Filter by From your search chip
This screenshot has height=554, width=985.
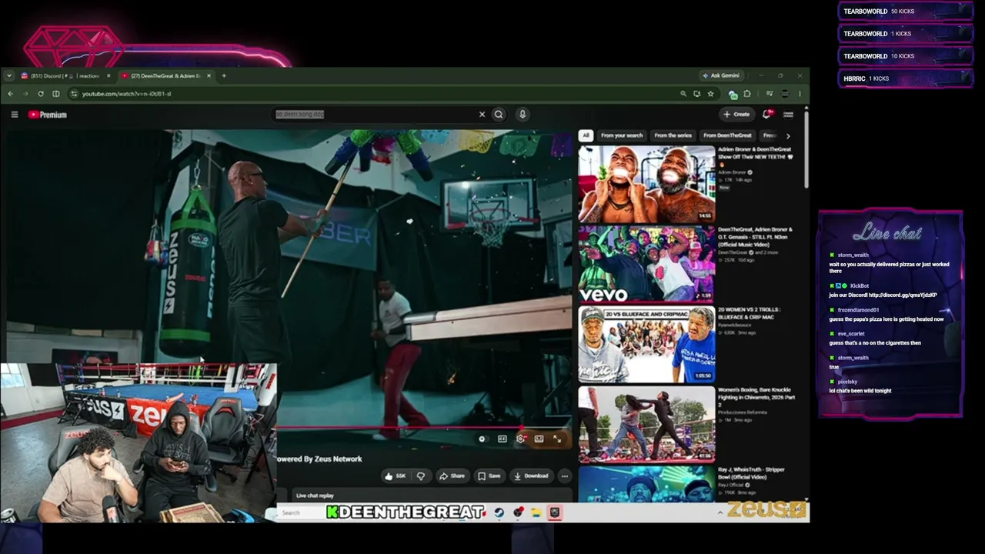(x=622, y=135)
